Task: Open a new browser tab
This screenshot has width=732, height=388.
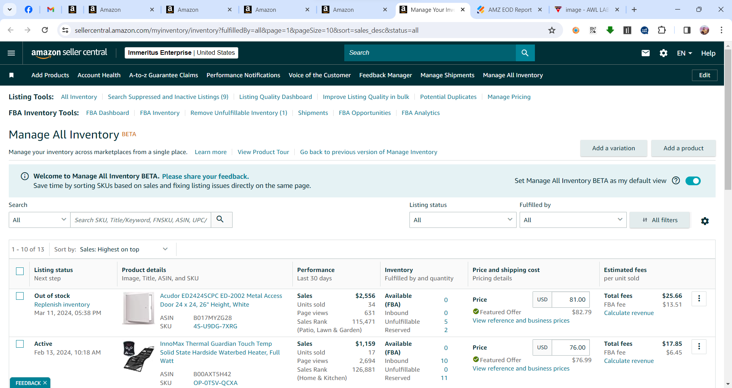Action: [634, 10]
